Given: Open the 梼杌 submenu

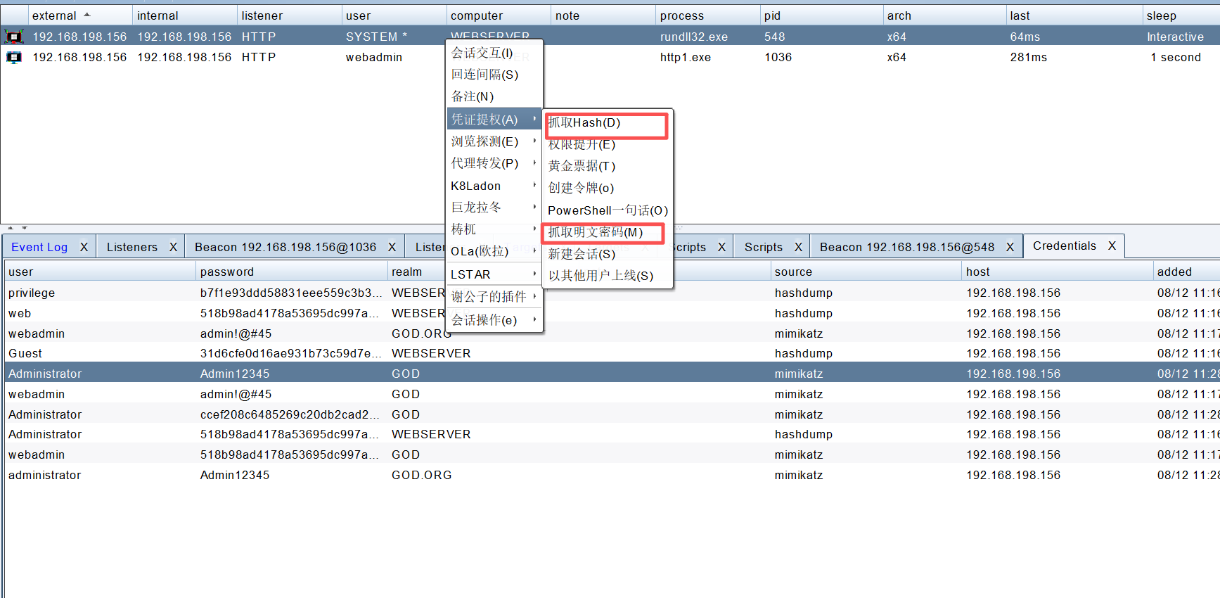Looking at the screenshot, I should click(495, 229).
